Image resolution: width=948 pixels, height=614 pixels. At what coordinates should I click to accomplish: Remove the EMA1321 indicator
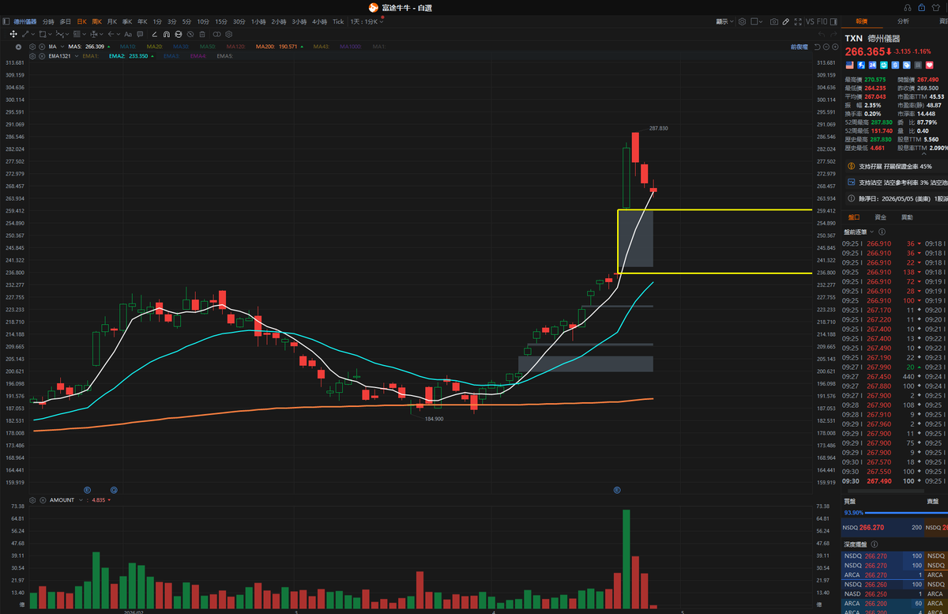pyautogui.click(x=42, y=56)
